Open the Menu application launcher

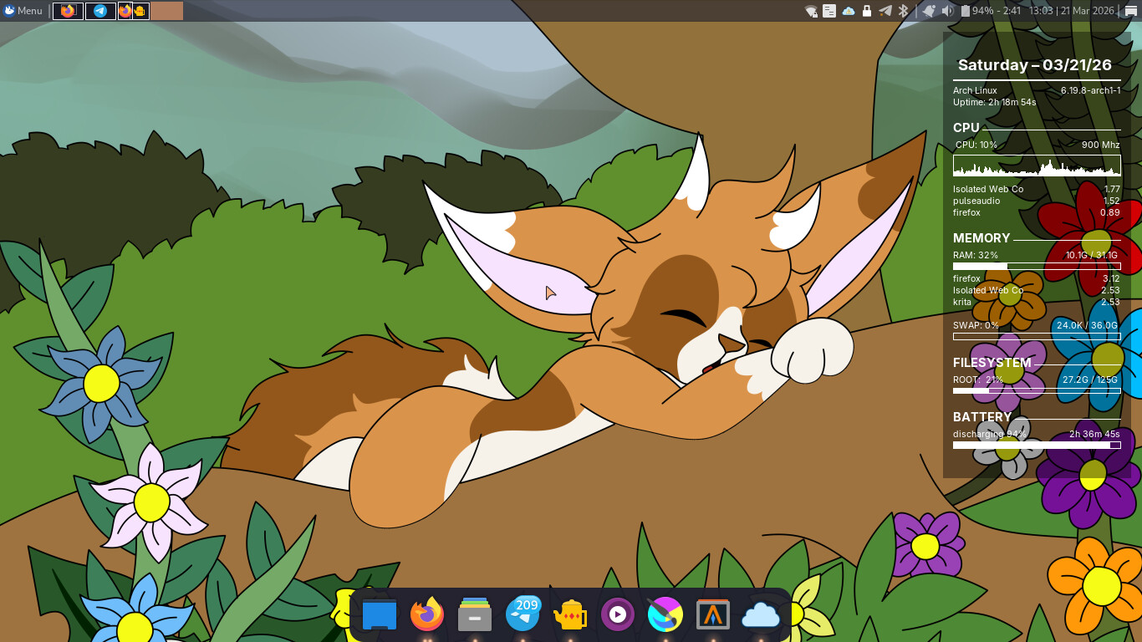coord(23,11)
